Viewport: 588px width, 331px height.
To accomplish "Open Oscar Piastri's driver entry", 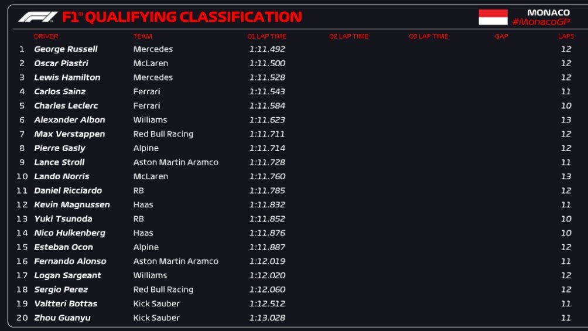I will [x=61, y=63].
